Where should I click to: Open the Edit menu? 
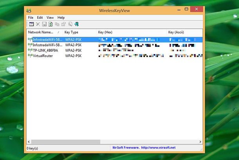40,18
